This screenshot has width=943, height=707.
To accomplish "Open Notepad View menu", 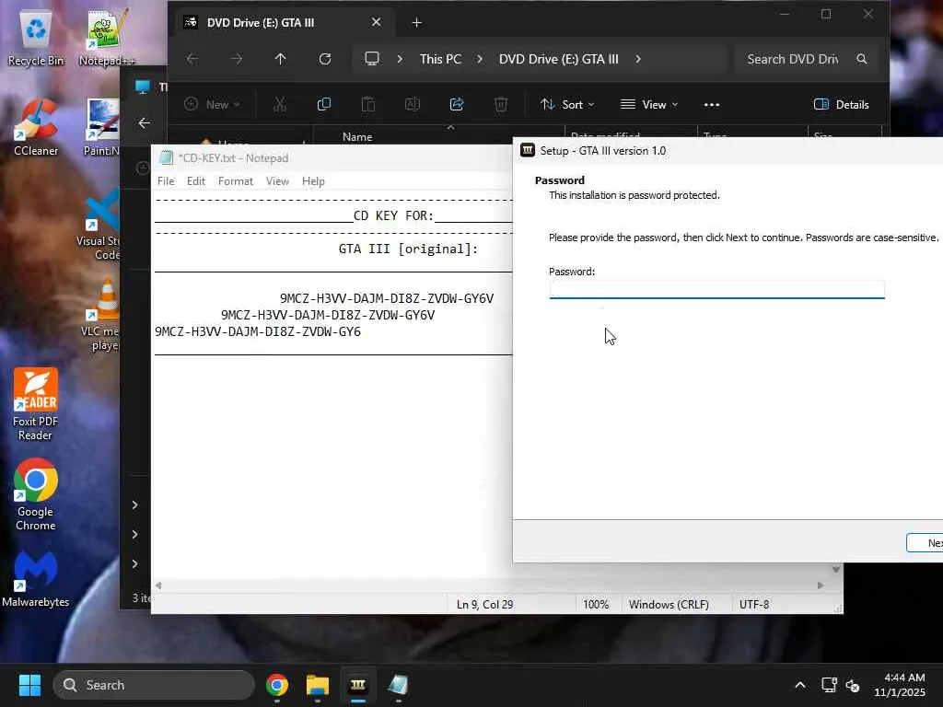I will click(x=277, y=181).
